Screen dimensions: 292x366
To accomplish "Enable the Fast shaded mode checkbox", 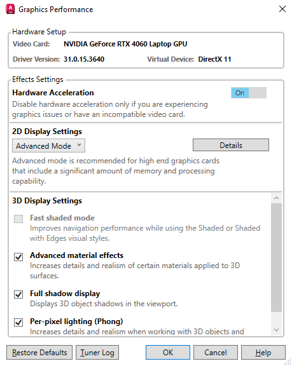I will pos(18,219).
